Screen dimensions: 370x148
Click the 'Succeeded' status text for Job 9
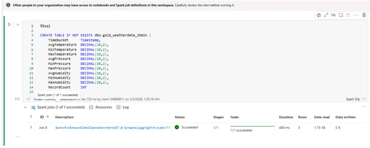click(x=190, y=127)
